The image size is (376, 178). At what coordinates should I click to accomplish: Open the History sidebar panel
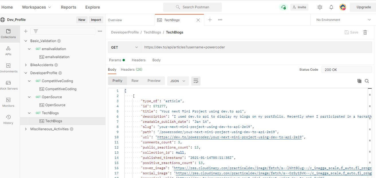pyautogui.click(x=8, y=120)
